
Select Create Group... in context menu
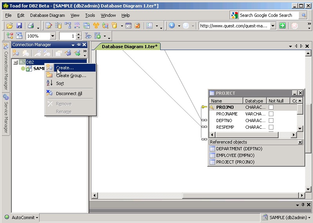(x=71, y=76)
